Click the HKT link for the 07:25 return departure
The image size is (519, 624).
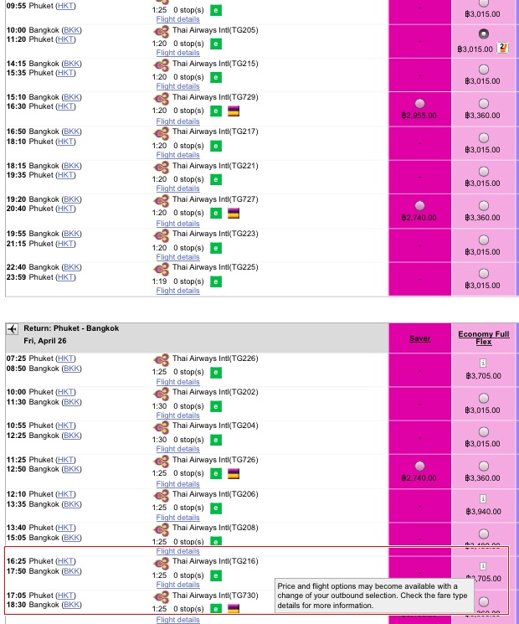pyautogui.click(x=65, y=358)
